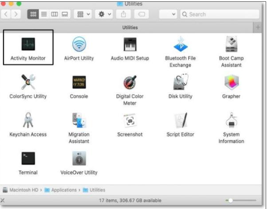
Task: Select the Audio MIDI Setup piano icon
Action: point(130,44)
